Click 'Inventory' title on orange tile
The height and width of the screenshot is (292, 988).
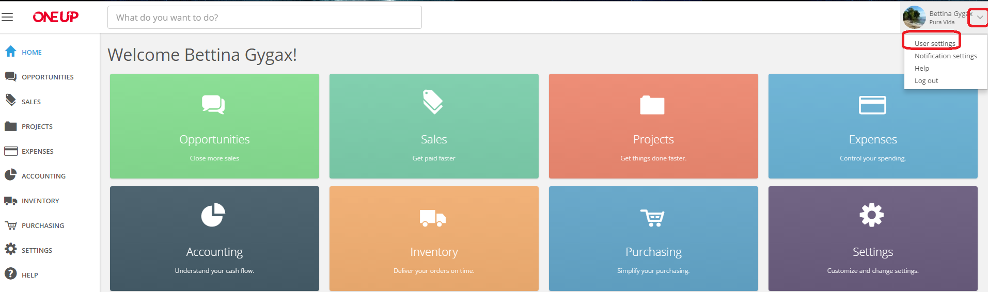[x=434, y=252]
